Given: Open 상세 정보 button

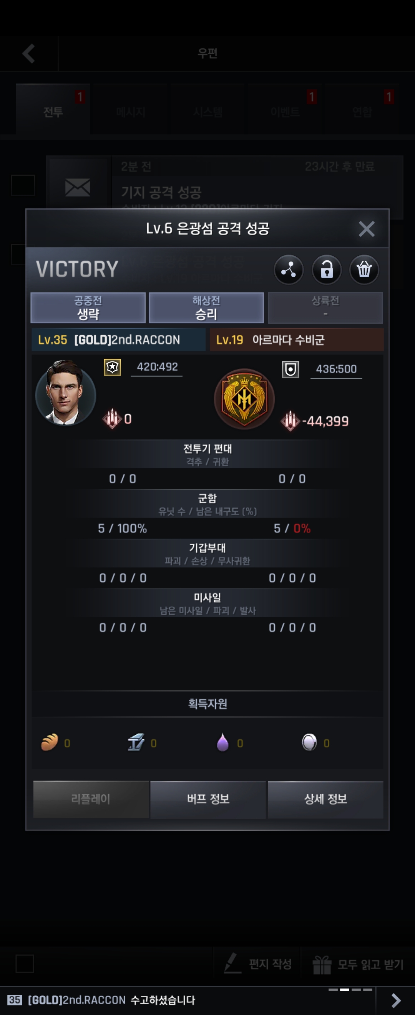Looking at the screenshot, I should [x=325, y=799].
